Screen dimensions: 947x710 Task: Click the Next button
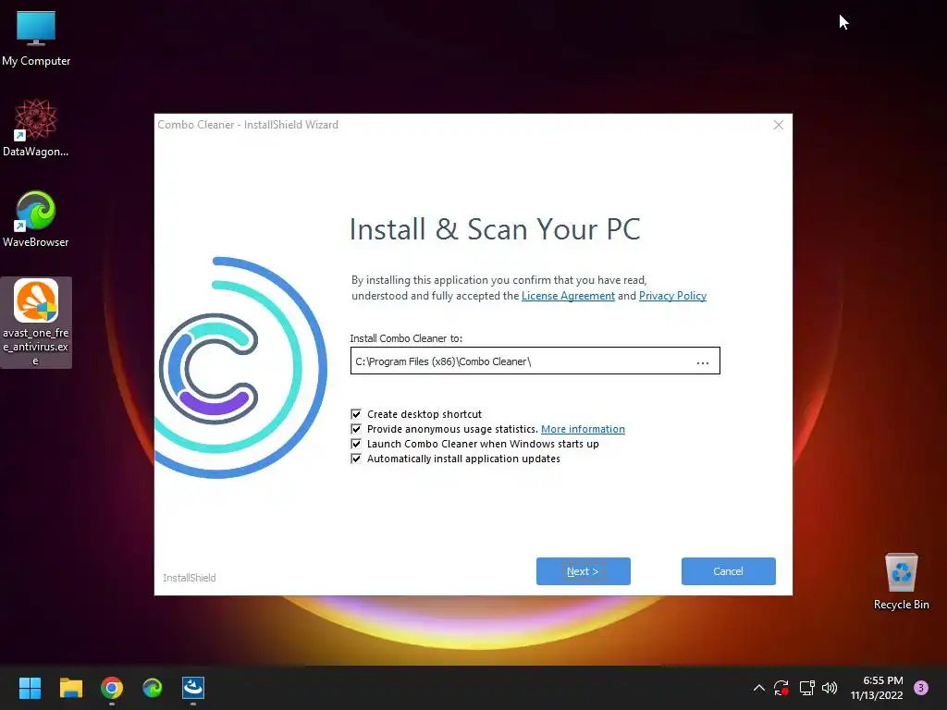pyautogui.click(x=584, y=571)
